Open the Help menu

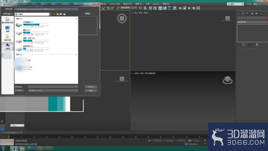(166, 4)
